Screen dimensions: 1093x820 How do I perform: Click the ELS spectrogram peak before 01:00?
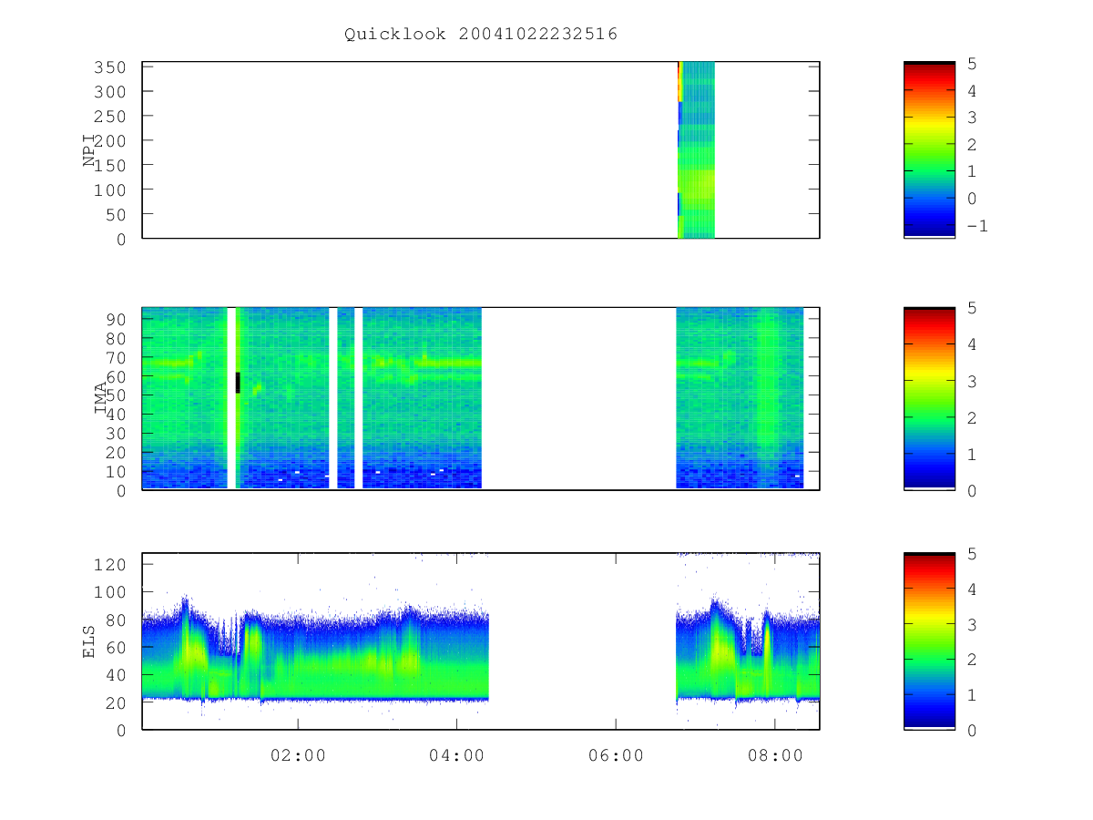(x=188, y=649)
